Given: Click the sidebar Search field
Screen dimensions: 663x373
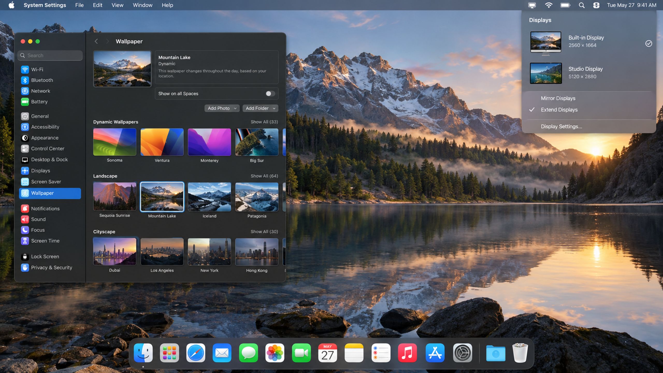Looking at the screenshot, I should coord(50,55).
